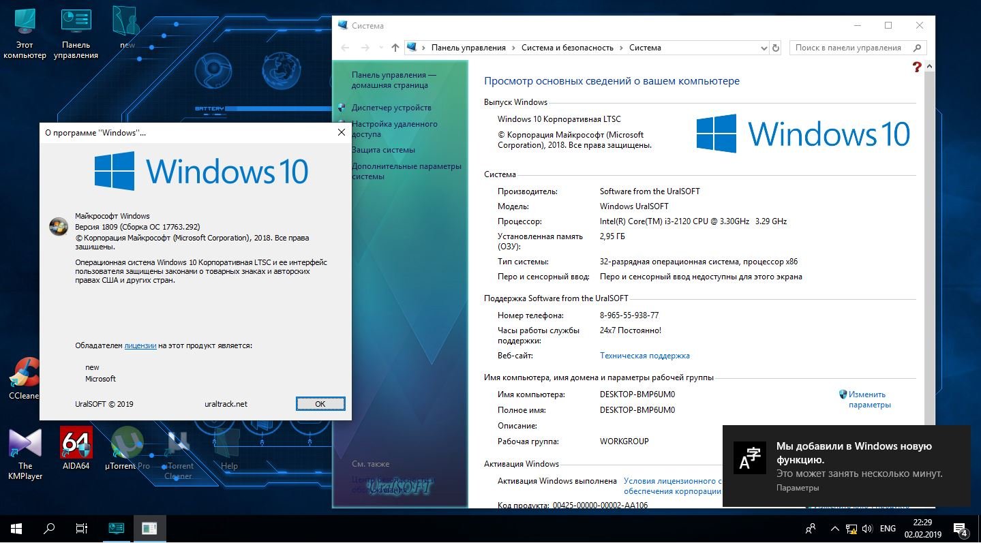
Task: Open Torrent Cleaner desktop shortcut
Action: [x=178, y=454]
